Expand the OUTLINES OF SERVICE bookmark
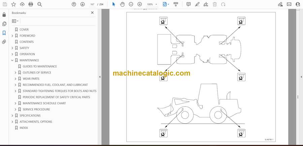The height and width of the screenshot is (146, 303). click(15, 72)
